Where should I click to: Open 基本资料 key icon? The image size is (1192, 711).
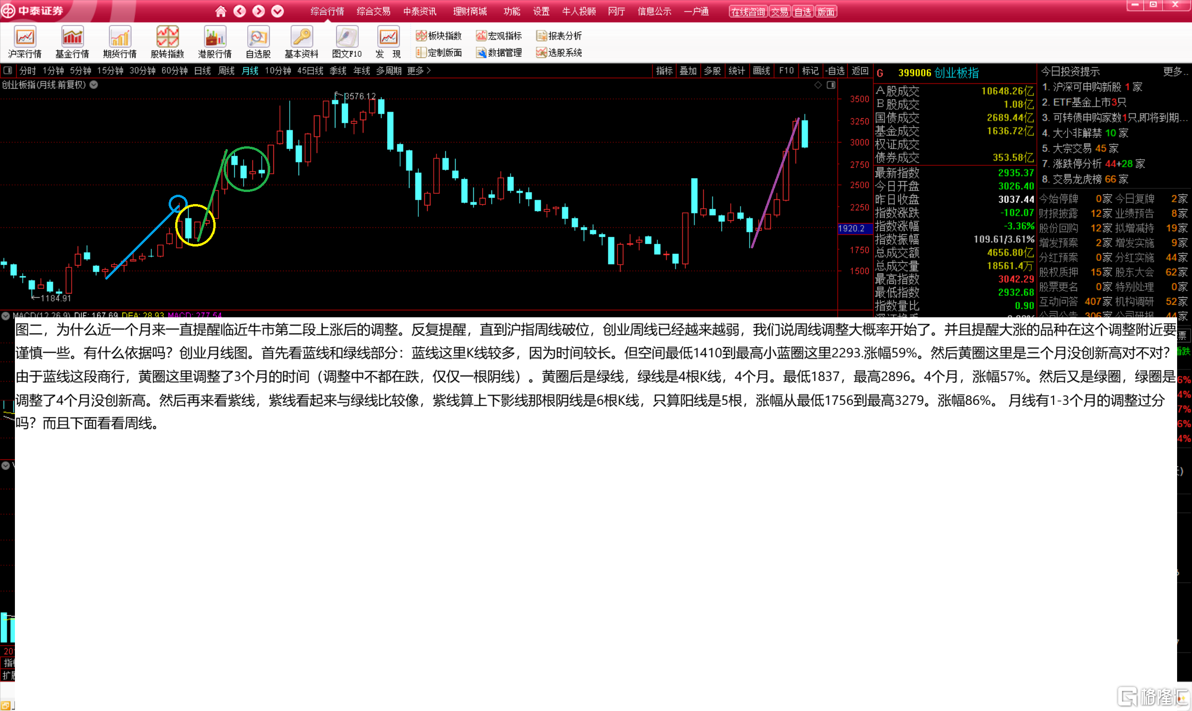coord(301,37)
